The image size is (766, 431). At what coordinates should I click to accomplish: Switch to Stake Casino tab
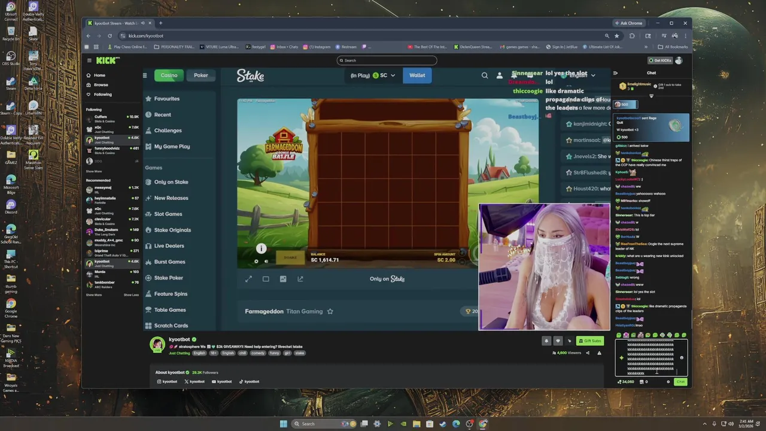(x=169, y=75)
